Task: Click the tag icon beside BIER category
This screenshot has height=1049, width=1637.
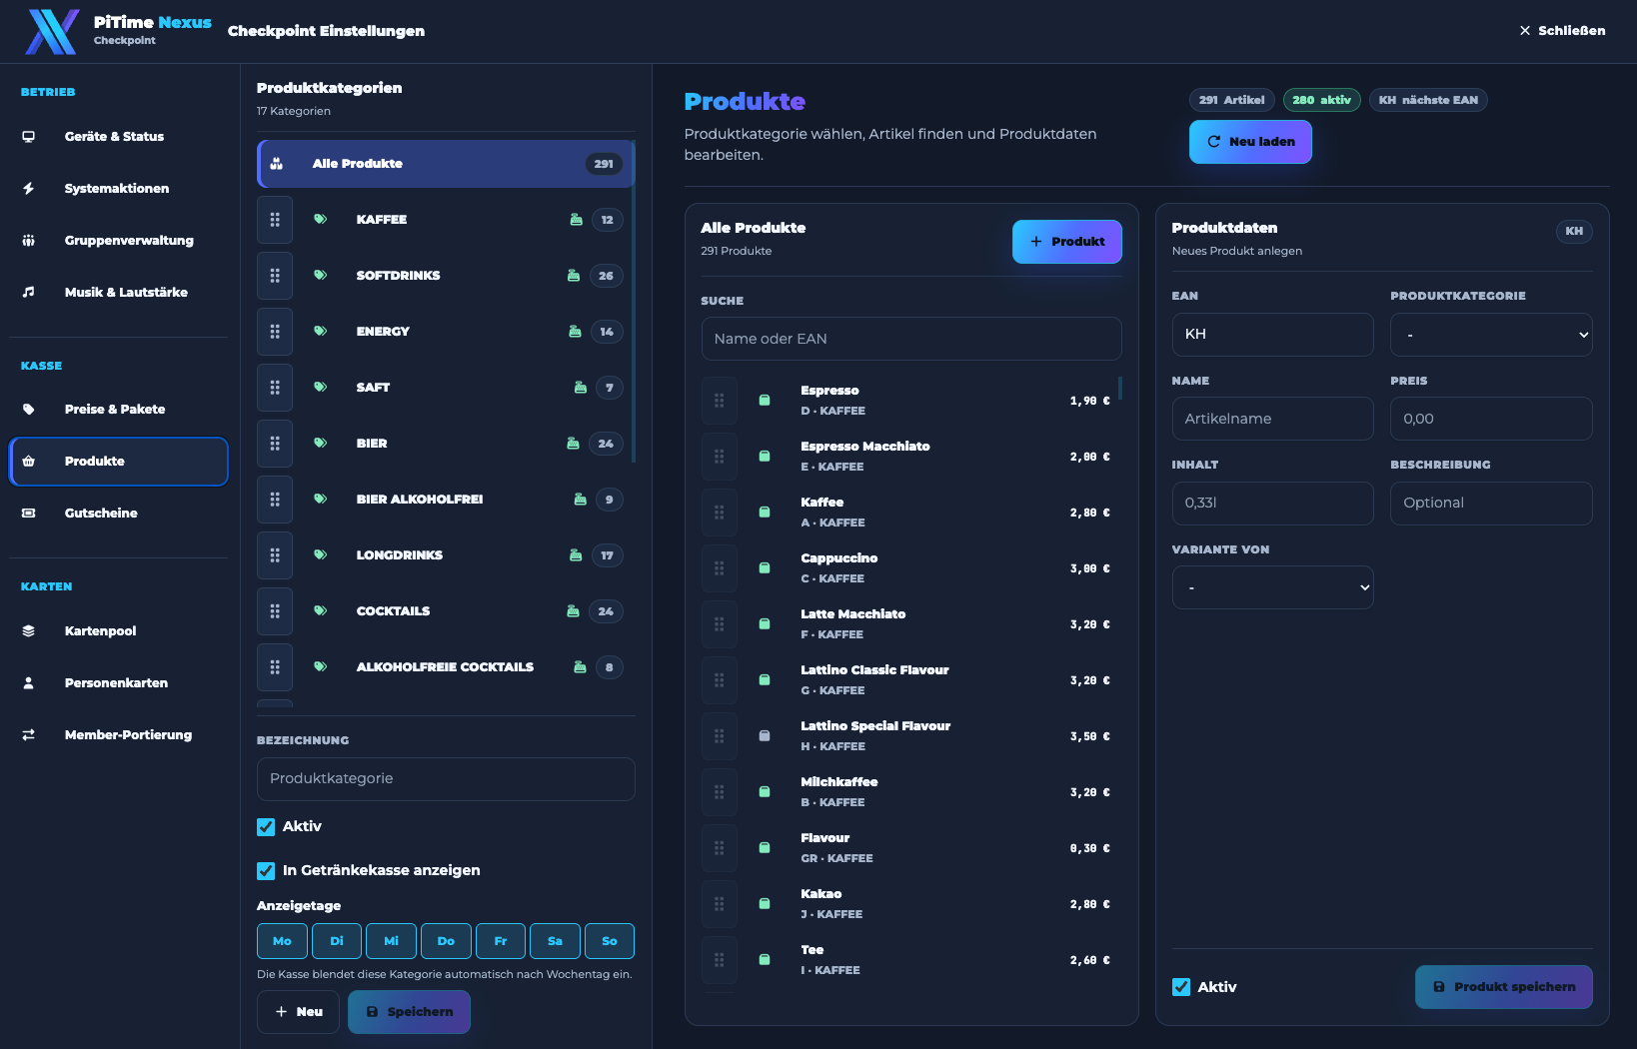Action: point(321,444)
